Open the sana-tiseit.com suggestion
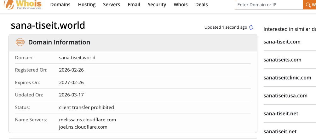 [282, 42]
